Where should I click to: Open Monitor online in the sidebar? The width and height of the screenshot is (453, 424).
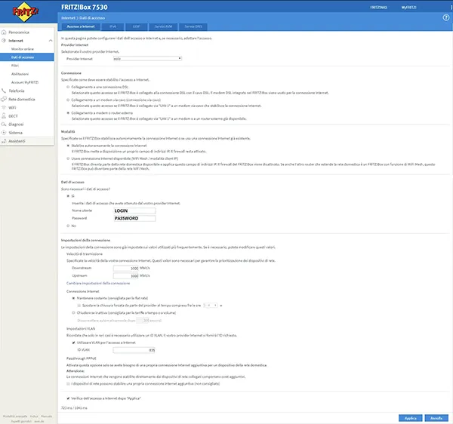click(26, 49)
